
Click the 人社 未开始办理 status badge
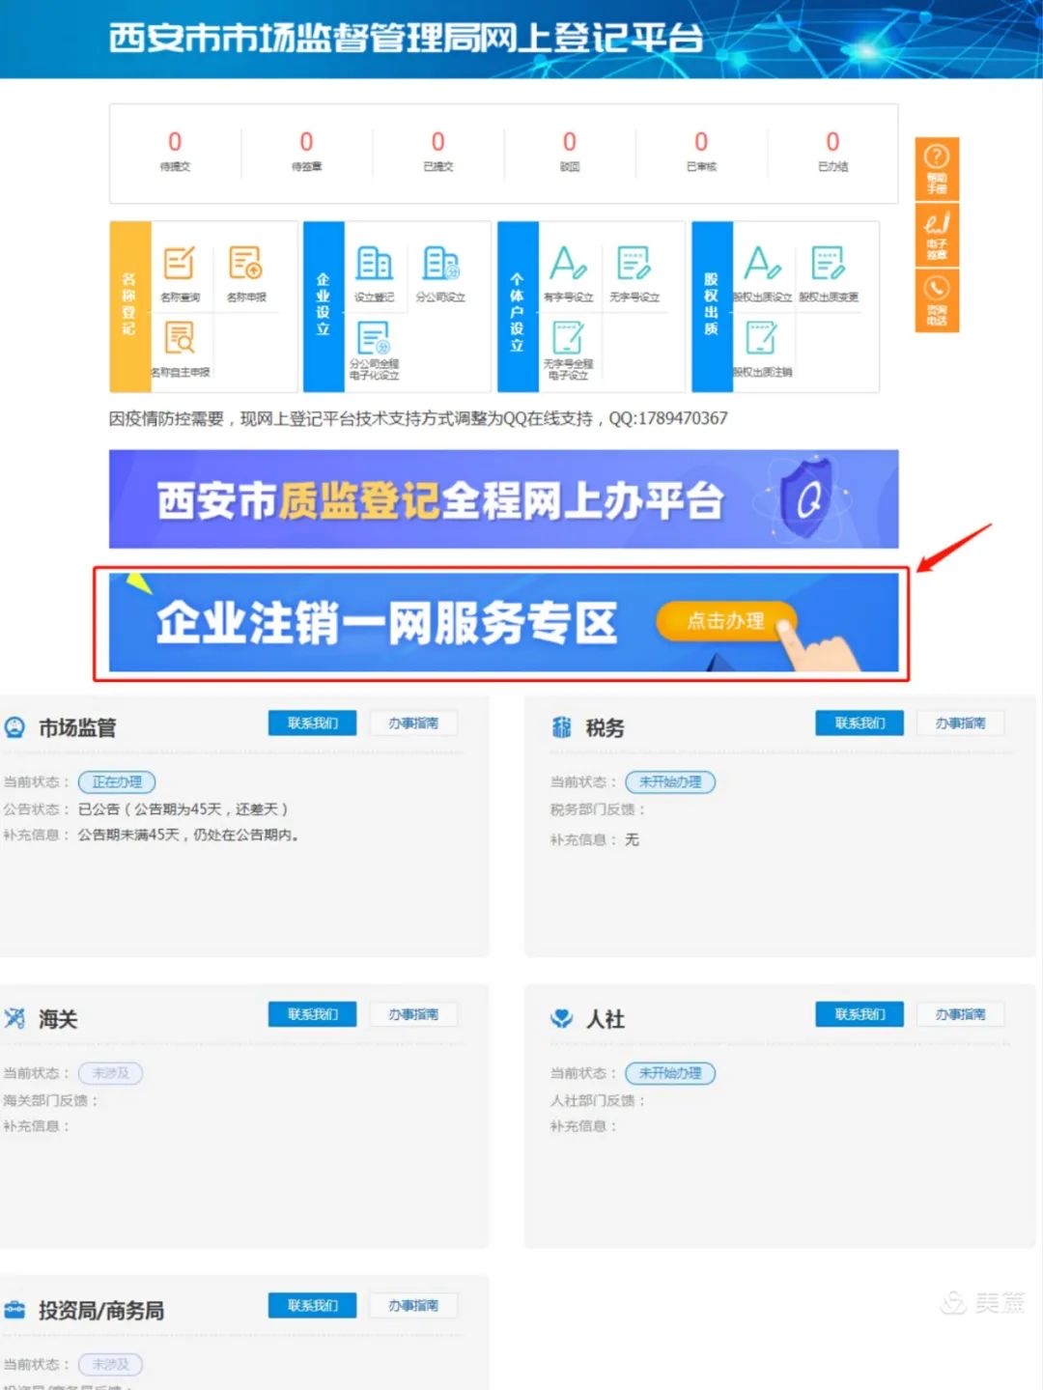[x=670, y=1073]
